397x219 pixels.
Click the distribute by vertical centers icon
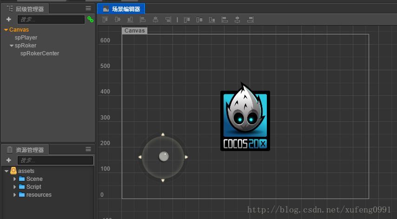coord(199,20)
